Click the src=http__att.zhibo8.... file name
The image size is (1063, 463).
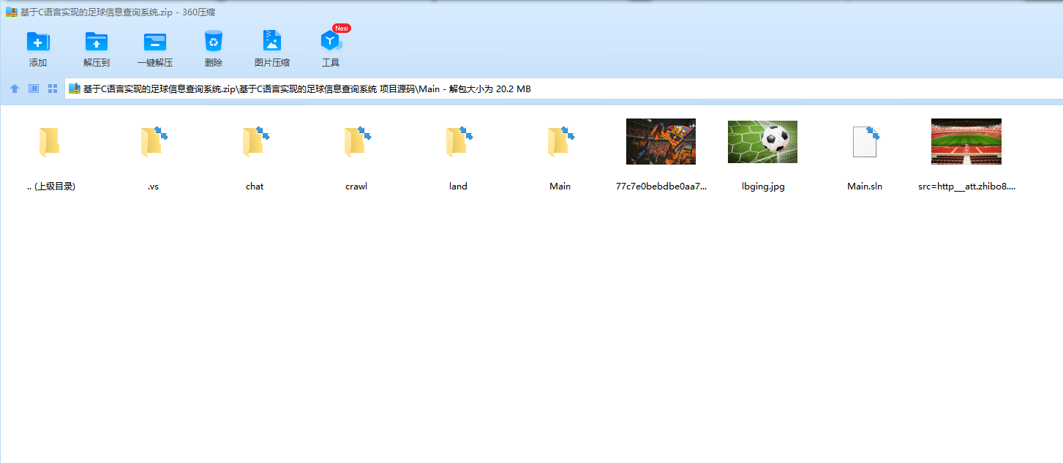pyautogui.click(x=966, y=187)
